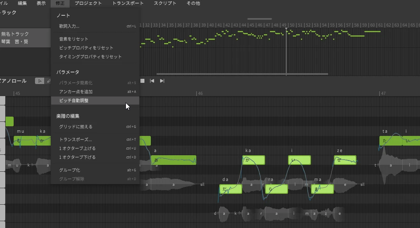Select the upper か note after measure 46

(x=254, y=160)
